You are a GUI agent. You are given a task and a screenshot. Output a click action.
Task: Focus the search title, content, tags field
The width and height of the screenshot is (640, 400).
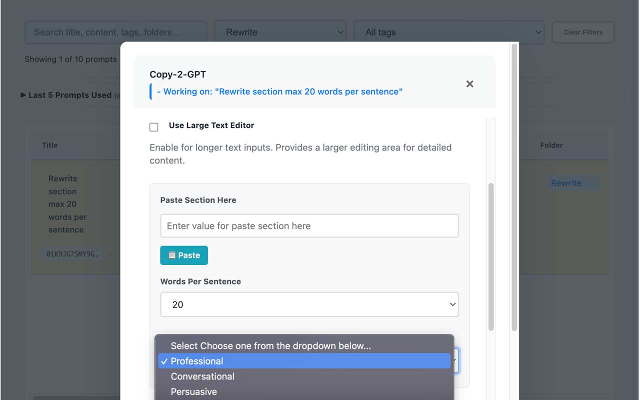pyautogui.click(x=115, y=32)
